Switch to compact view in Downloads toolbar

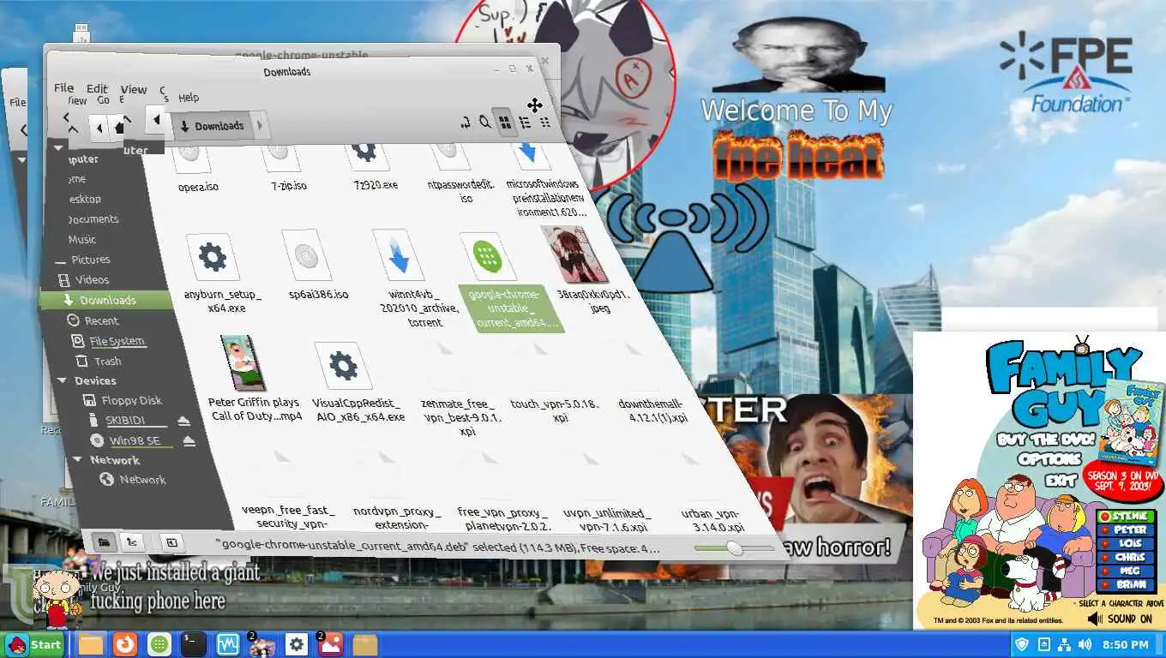(545, 123)
